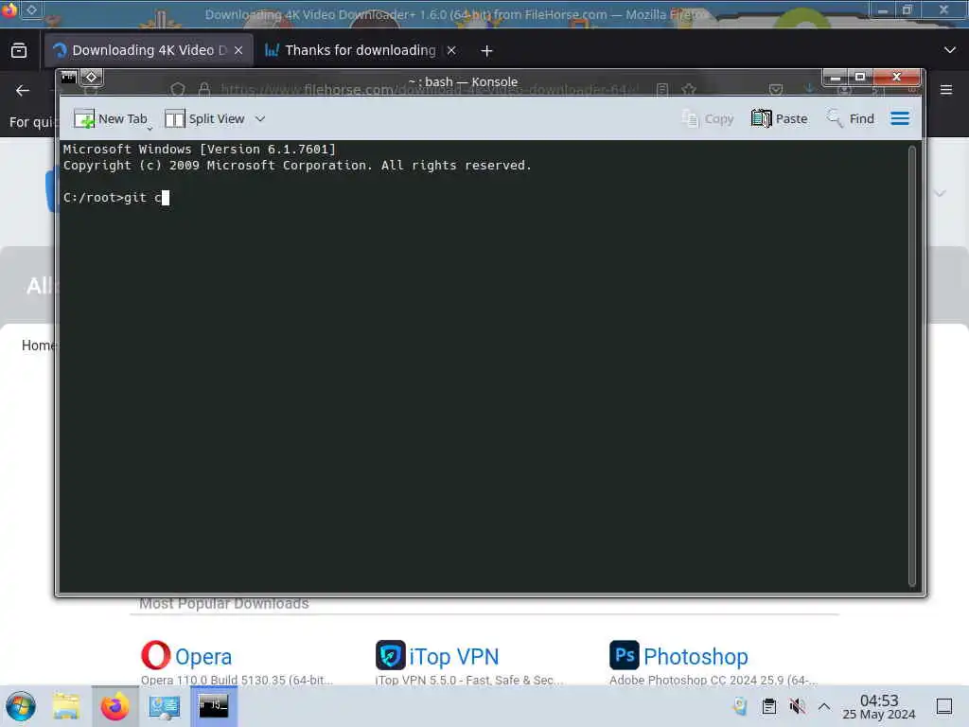Click the Photoshop Ps icon
Viewport: 969px width, 727px height.
tap(625, 655)
